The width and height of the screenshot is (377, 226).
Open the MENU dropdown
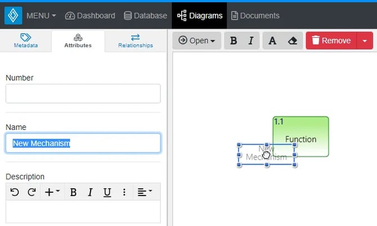pos(41,16)
